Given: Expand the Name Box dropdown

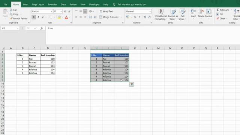Looking at the screenshot, I should (18, 28).
